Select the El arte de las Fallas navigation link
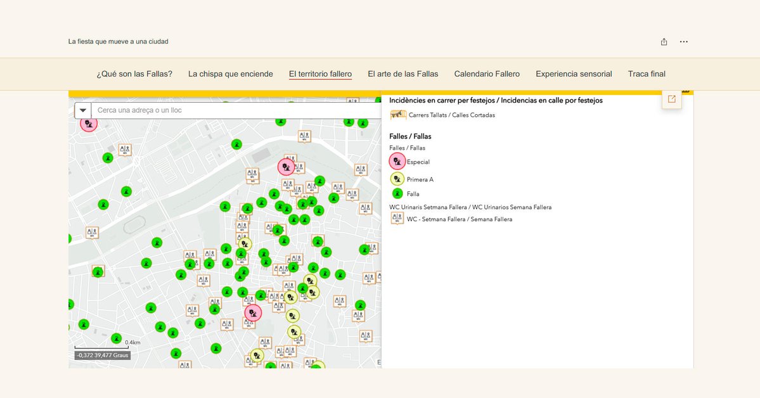Viewport: 760px width, 398px height. coord(403,74)
